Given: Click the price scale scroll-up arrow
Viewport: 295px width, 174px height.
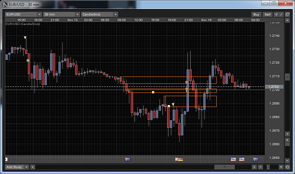Looking at the screenshot, I should [287, 20].
